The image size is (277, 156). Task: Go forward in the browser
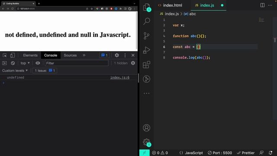8,9
